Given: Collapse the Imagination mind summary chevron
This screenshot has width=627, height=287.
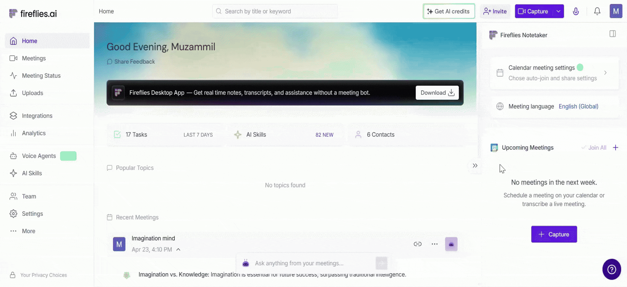Looking at the screenshot, I should tap(178, 250).
